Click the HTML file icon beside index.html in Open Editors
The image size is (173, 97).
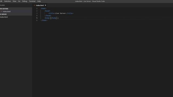pyautogui.click(x=1, y=11)
